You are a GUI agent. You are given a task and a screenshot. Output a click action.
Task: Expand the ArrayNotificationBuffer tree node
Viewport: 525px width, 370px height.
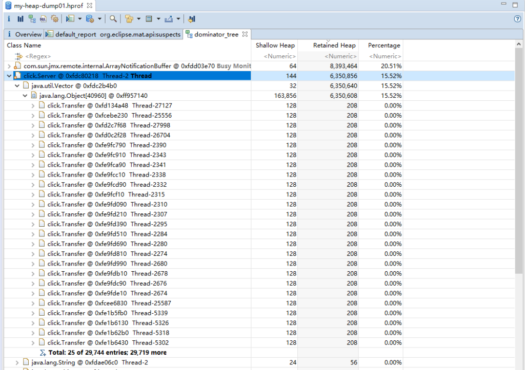click(9, 66)
